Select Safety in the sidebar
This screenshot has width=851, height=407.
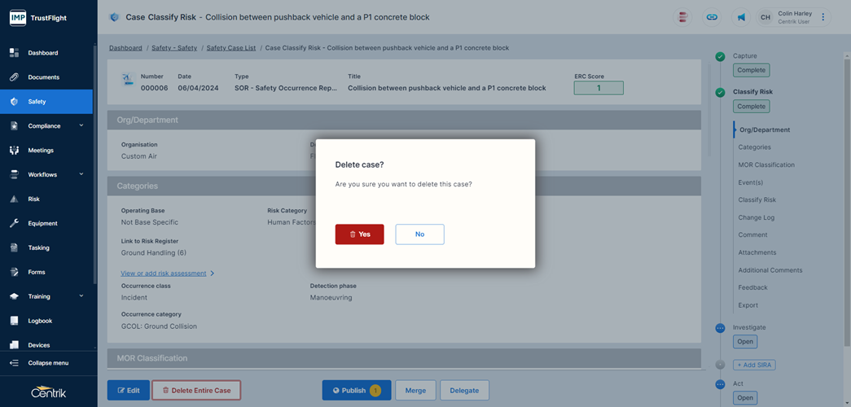[x=46, y=102]
